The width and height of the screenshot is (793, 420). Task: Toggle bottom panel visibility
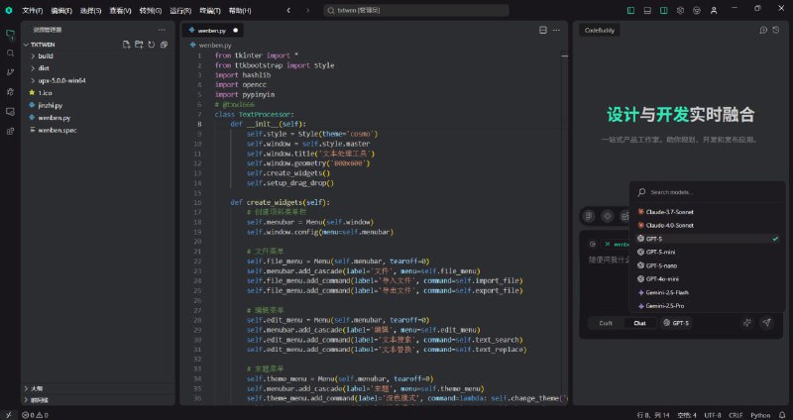click(x=647, y=10)
